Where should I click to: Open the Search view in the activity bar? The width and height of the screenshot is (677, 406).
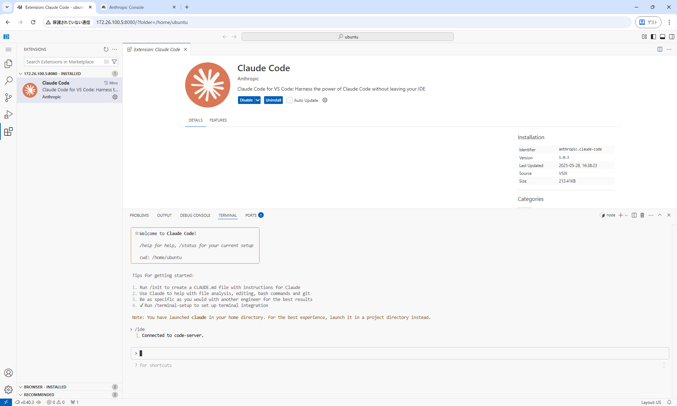click(8, 81)
